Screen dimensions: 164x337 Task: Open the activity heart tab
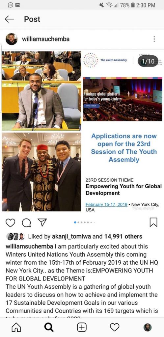[x=115, y=327]
